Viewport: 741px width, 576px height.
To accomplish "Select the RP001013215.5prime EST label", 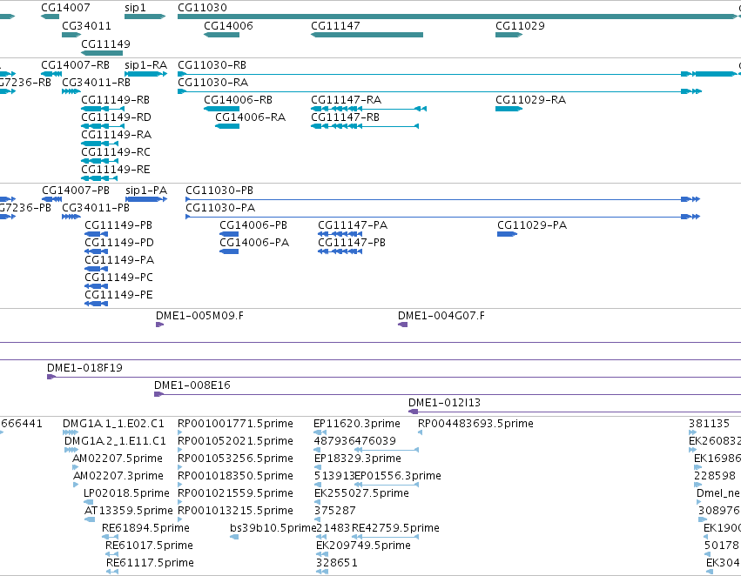I will point(235,511).
